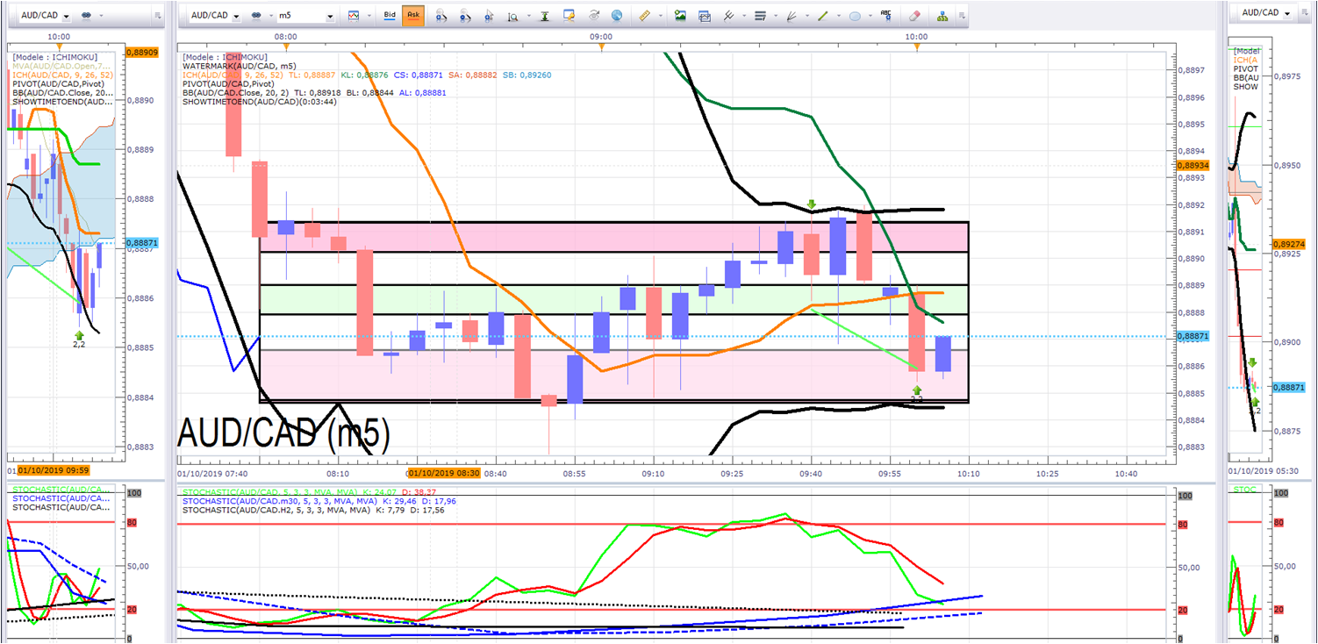
Task: Click the MVA(AUD/CAD.Open) label in left panel
Action: click(x=62, y=66)
